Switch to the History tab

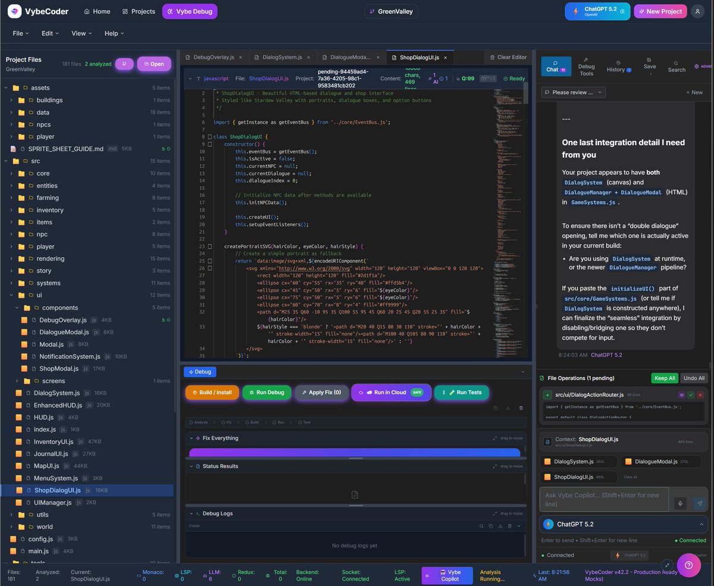(619, 66)
